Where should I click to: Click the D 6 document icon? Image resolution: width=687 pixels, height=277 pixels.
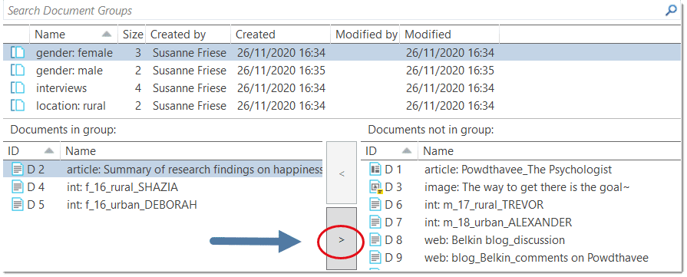tap(375, 205)
